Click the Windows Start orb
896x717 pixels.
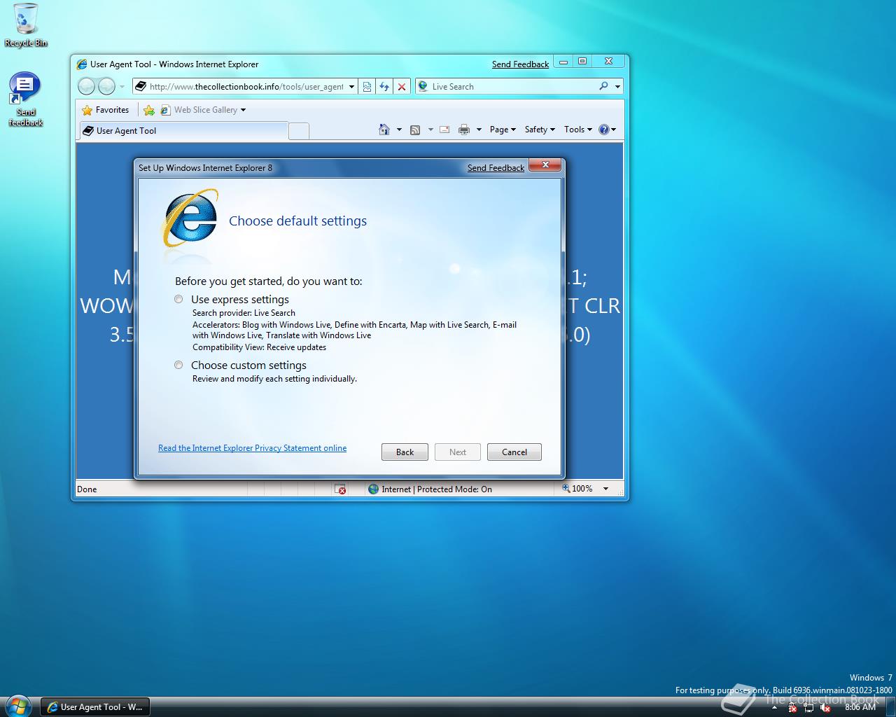[17, 705]
